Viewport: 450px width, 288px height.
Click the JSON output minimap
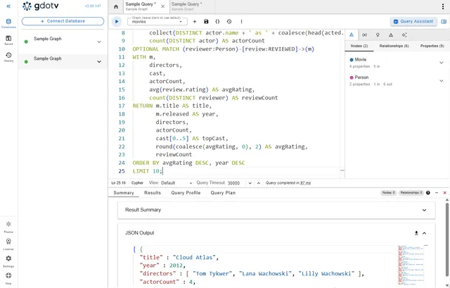coord(411,265)
